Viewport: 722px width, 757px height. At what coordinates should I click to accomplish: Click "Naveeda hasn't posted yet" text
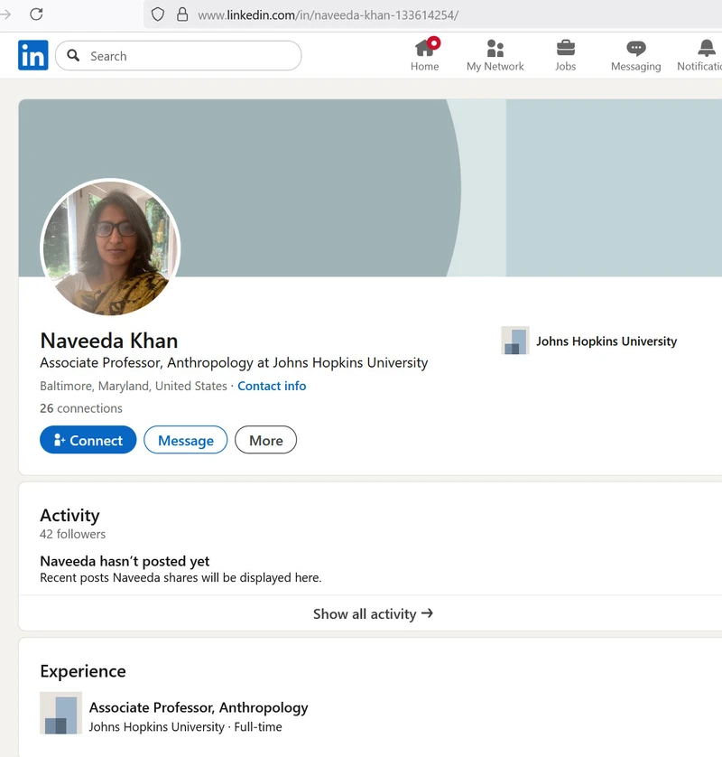(125, 562)
